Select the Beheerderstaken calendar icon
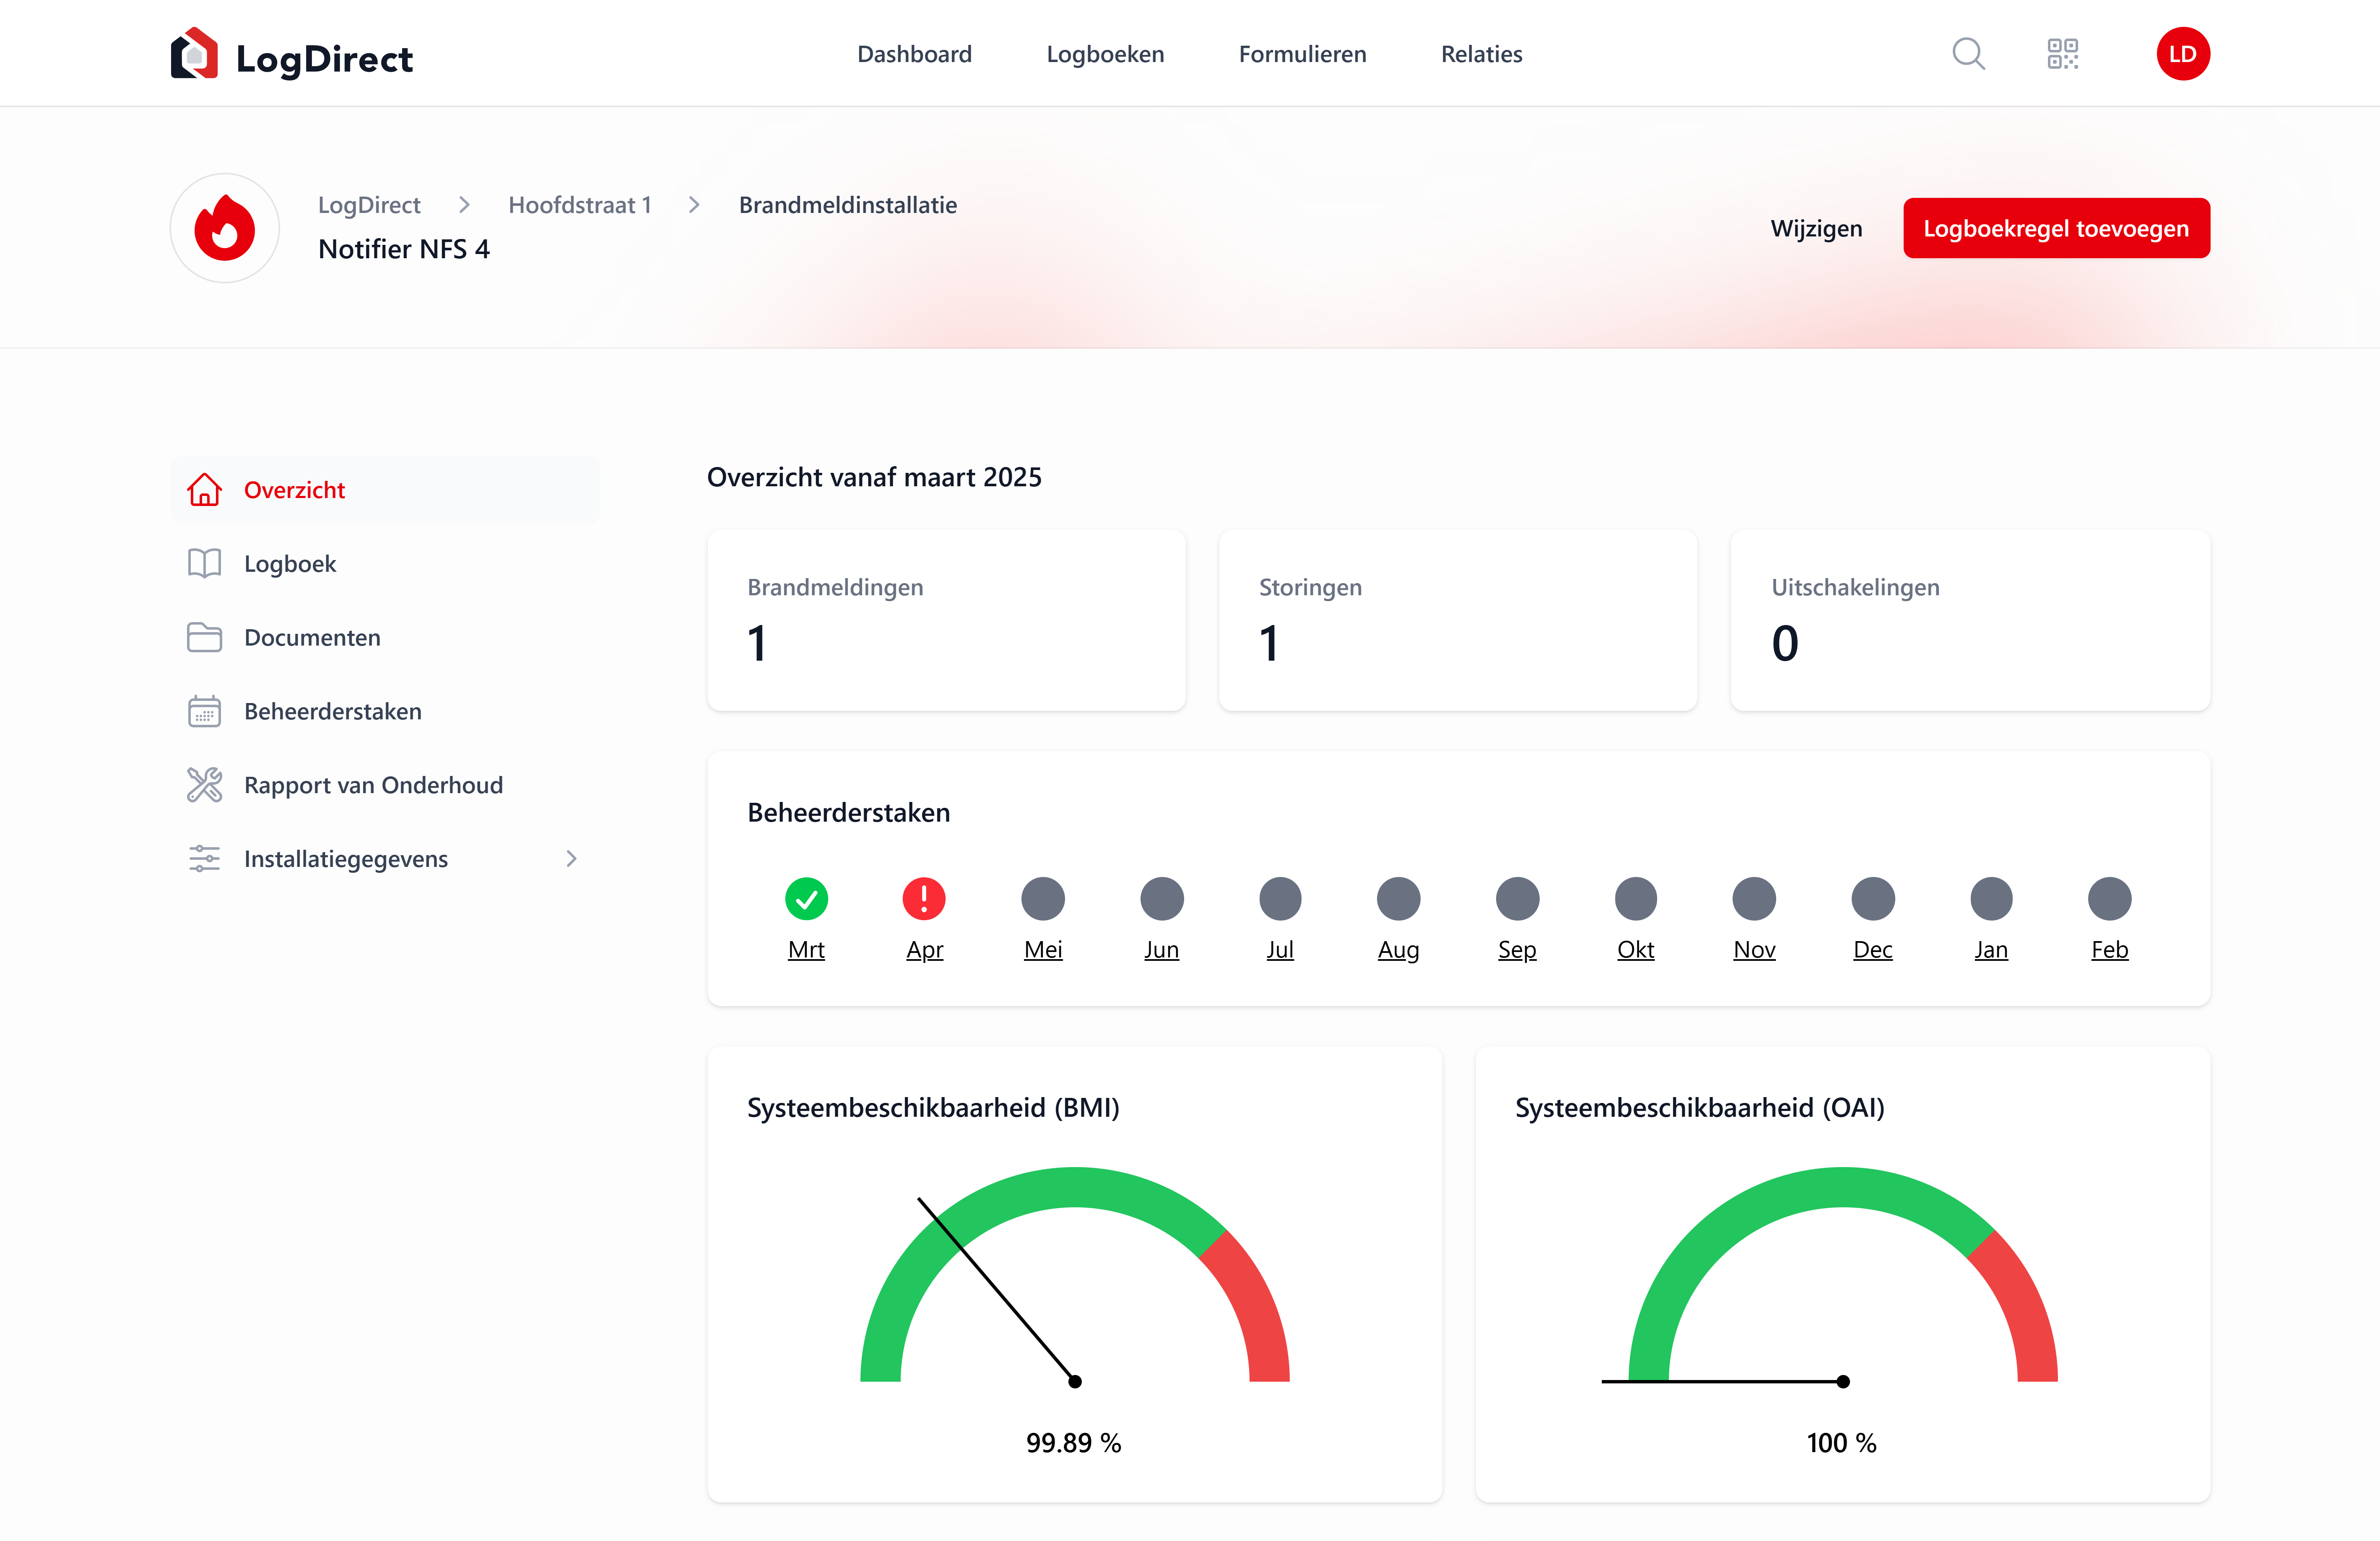2380x1541 pixels. coord(204,711)
